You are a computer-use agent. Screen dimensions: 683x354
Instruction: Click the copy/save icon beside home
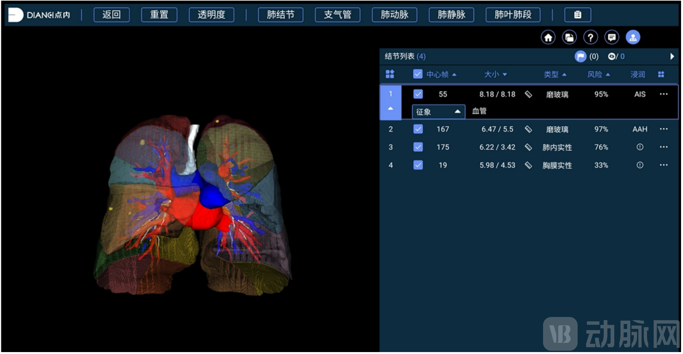(x=569, y=38)
